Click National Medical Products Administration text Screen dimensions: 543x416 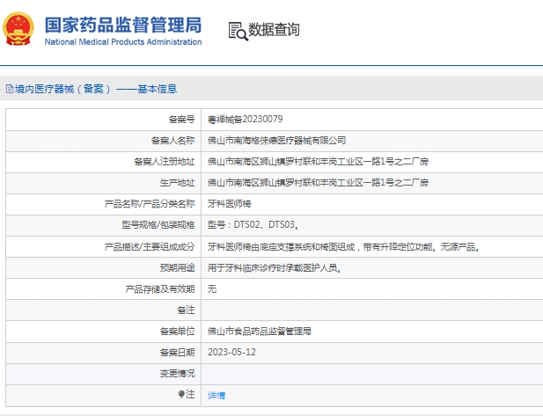pos(123,42)
